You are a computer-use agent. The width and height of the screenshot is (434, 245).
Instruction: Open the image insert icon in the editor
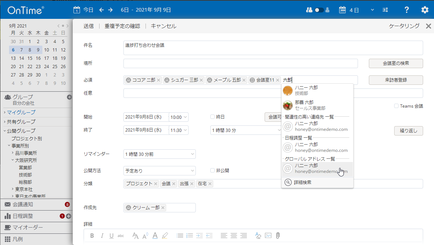pyautogui.click(x=268, y=236)
